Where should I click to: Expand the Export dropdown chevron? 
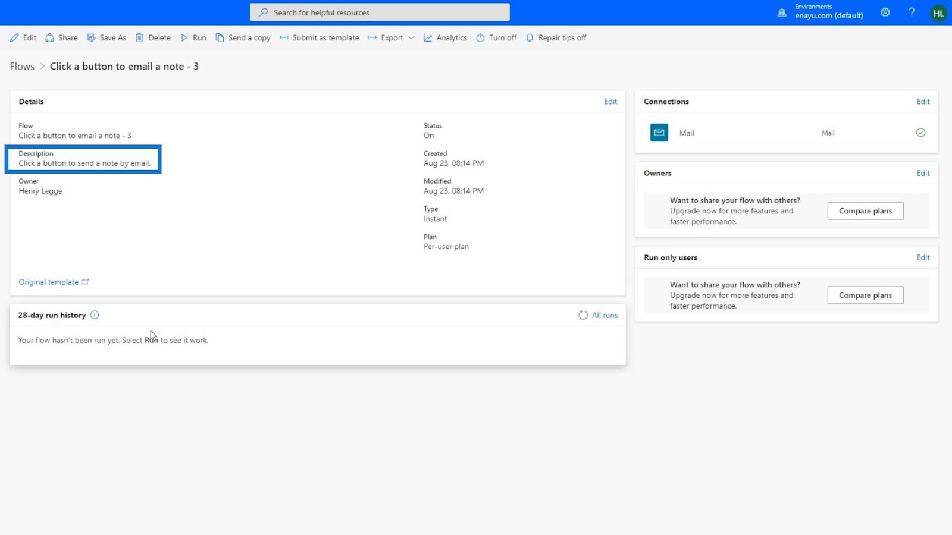[411, 37]
